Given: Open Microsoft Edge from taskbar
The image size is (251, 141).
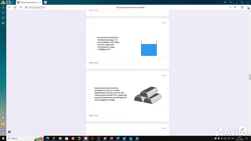Looking at the screenshot, I should (x=47, y=139).
